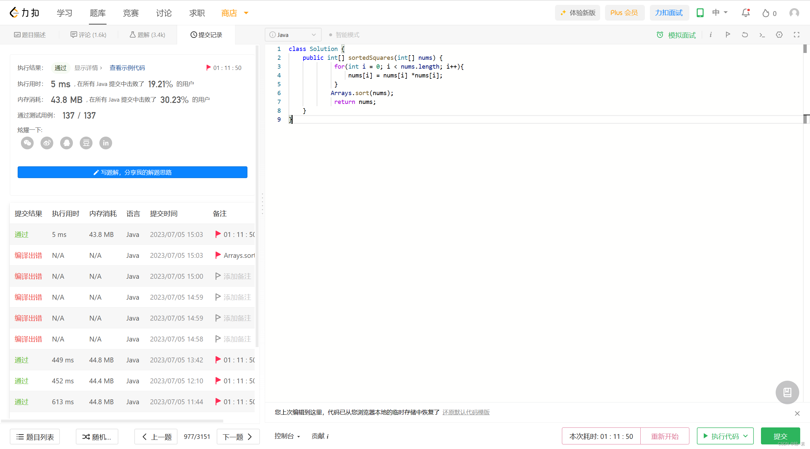Viewport: 810px width, 449px height.
Task: Click horizontal scrollbar under submissions table
Action: coord(112,421)
